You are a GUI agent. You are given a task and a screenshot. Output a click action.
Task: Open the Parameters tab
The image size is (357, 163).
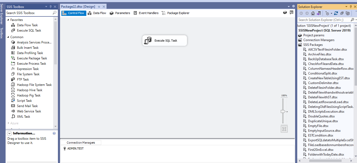click(x=120, y=13)
